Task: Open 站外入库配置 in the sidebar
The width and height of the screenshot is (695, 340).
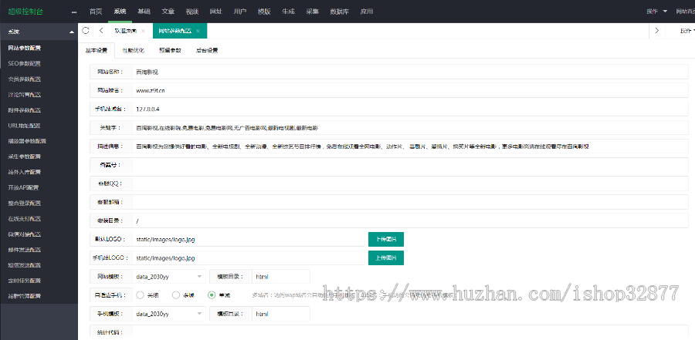Action: pyautogui.click(x=25, y=172)
